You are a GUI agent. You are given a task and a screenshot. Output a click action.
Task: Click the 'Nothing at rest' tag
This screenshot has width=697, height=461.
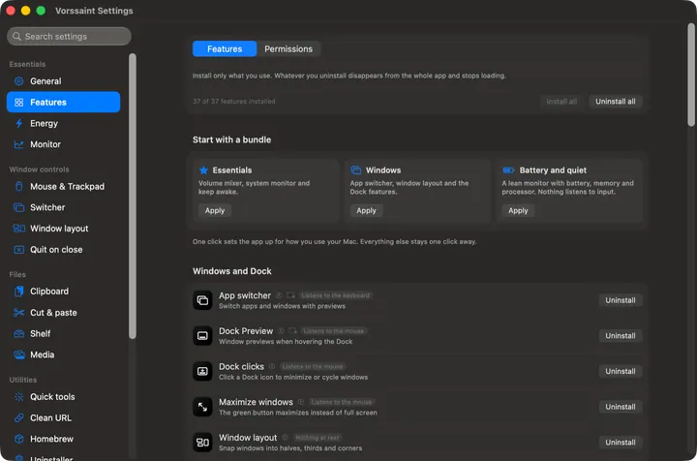tap(318, 438)
